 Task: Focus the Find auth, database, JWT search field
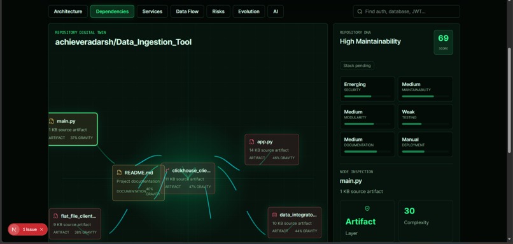406,11
